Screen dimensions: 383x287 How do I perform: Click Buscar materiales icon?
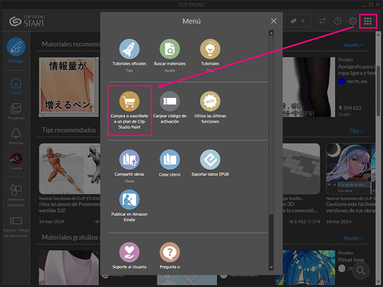coord(170,49)
